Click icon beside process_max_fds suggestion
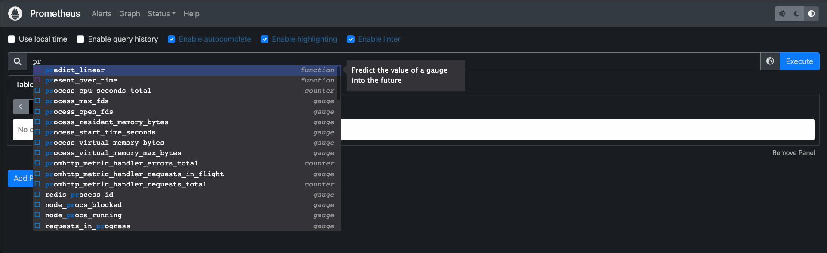This screenshot has width=827, height=253. coord(37,101)
